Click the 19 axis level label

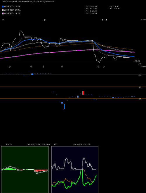(x=140, y=87)
